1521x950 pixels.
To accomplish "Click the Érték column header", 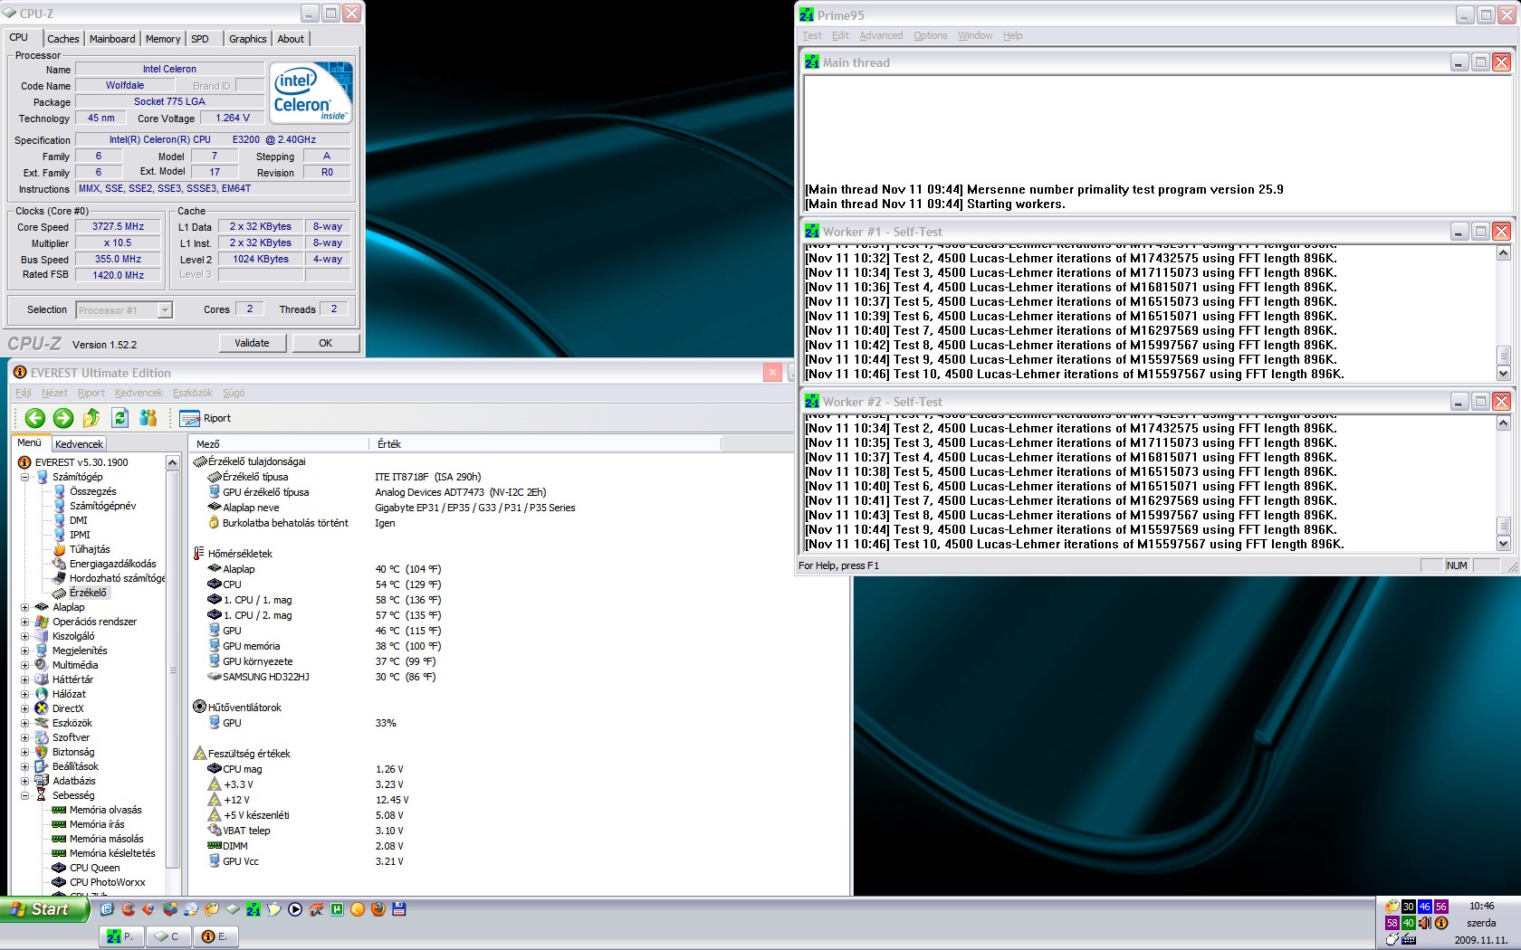I will pyautogui.click(x=545, y=444).
